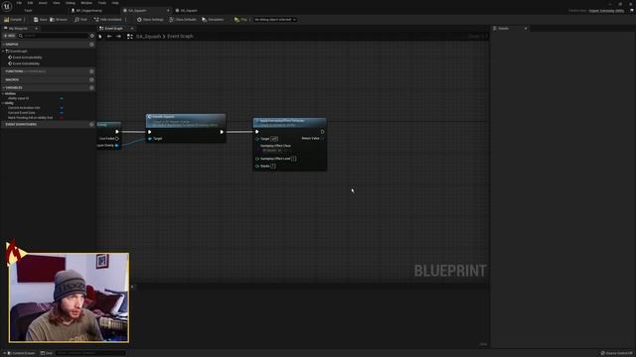
Task: Open the Asset menu
Action: (43, 3)
